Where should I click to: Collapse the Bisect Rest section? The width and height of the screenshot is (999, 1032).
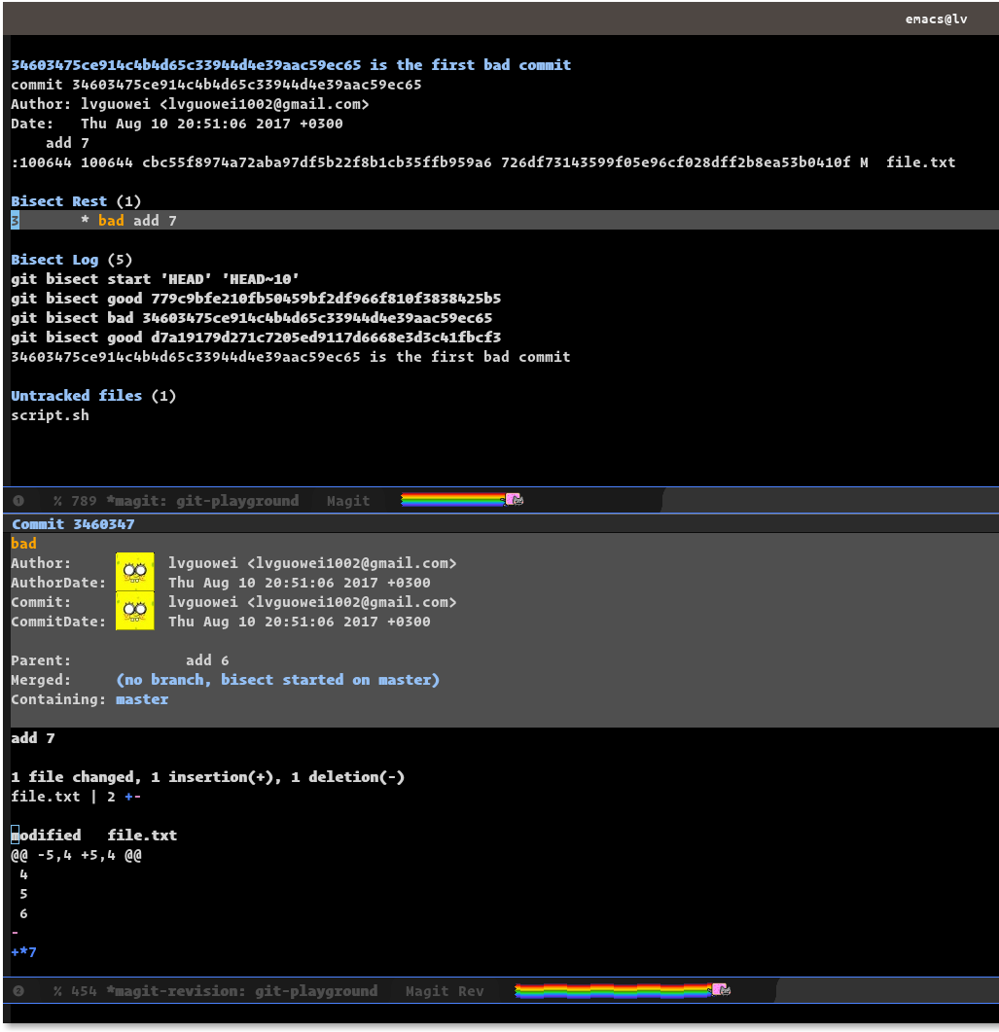[x=76, y=201]
